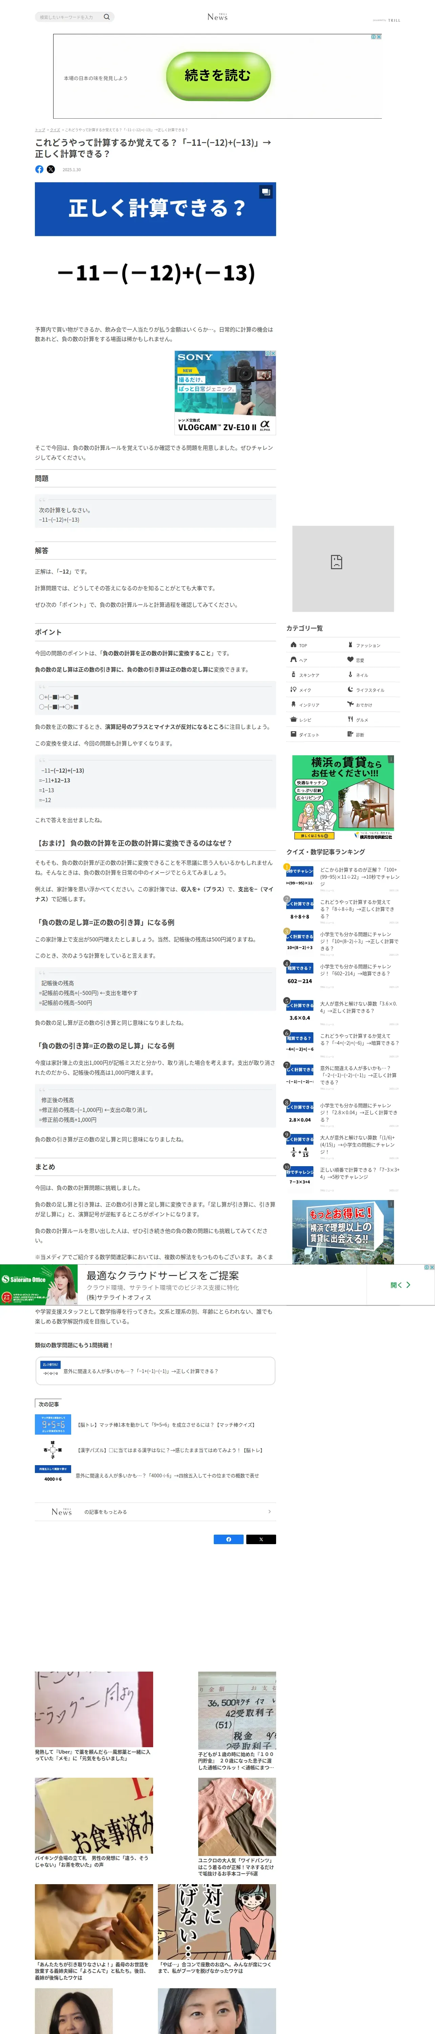The height and width of the screenshot is (2034, 435).
Task: Click the 解答 section heading
Action: pyautogui.click(x=42, y=550)
